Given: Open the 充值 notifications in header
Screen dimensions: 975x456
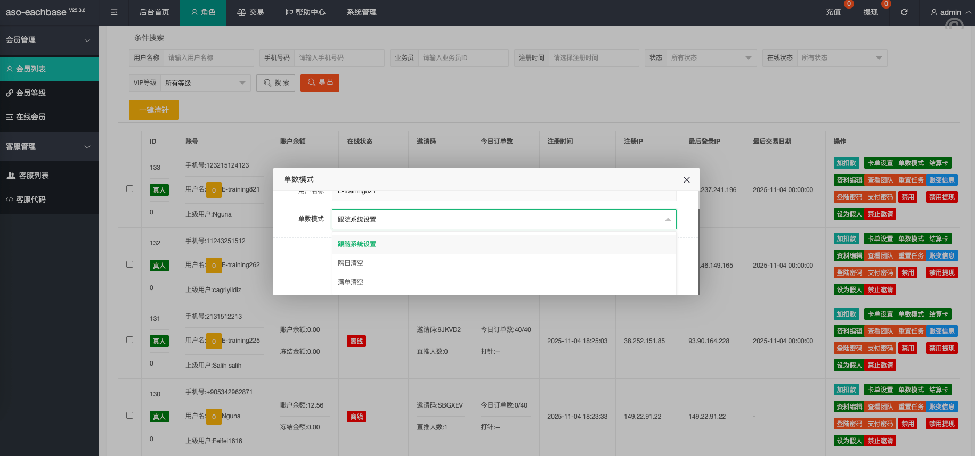Looking at the screenshot, I should click(x=833, y=12).
